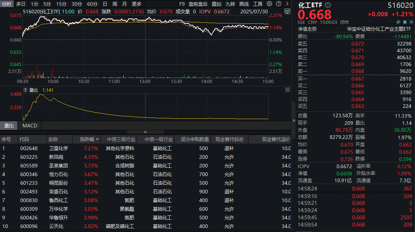Click the 14:59:45 trade tick row
This screenshot has width=415, height=232.
(x=355, y=218)
